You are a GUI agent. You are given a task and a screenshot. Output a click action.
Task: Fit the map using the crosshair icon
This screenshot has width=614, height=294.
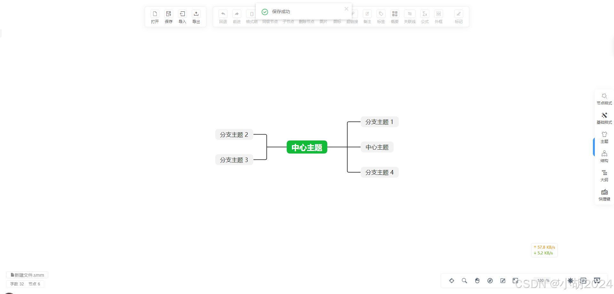(452, 281)
